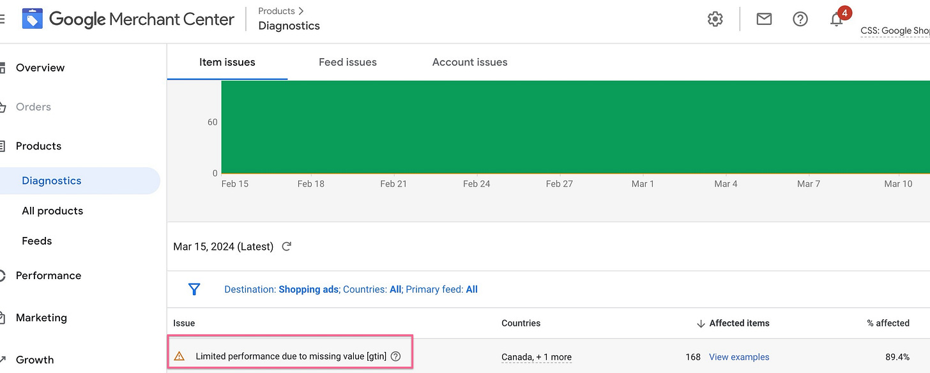Viewport: 930px width, 373px height.
Task: Click the green chart area
Action: click(575, 126)
